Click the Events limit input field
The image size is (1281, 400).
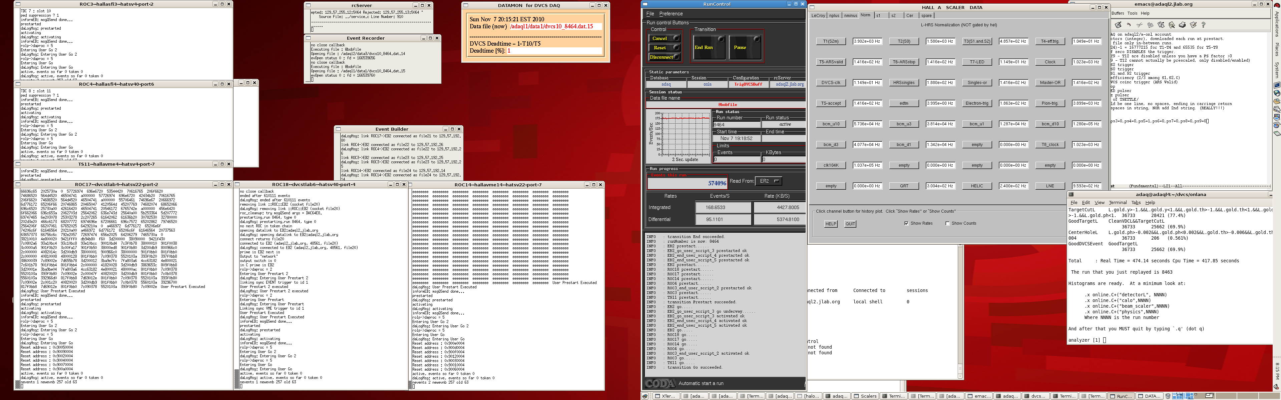click(737, 160)
